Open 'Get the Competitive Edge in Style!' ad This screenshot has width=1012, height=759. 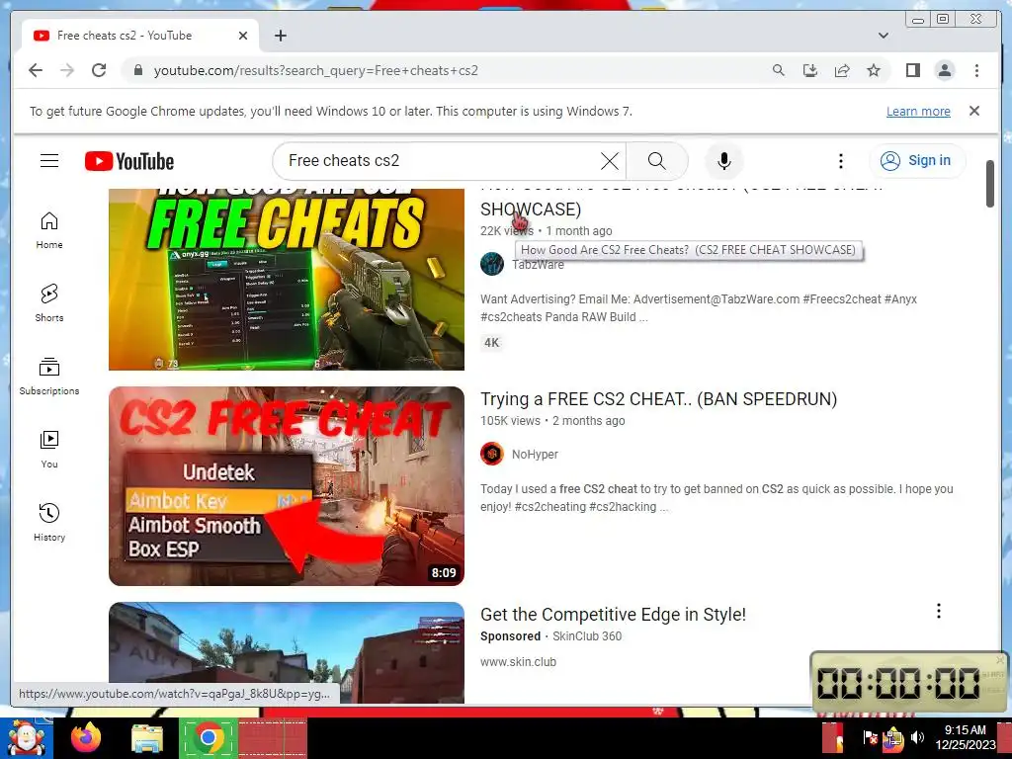pos(613,615)
